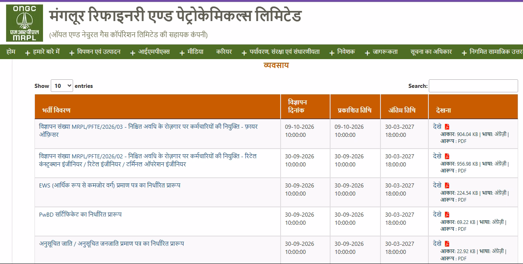Viewport: 523px width, 264px height.
Task: Select the 904.04 KB file size text
Action: (467, 134)
